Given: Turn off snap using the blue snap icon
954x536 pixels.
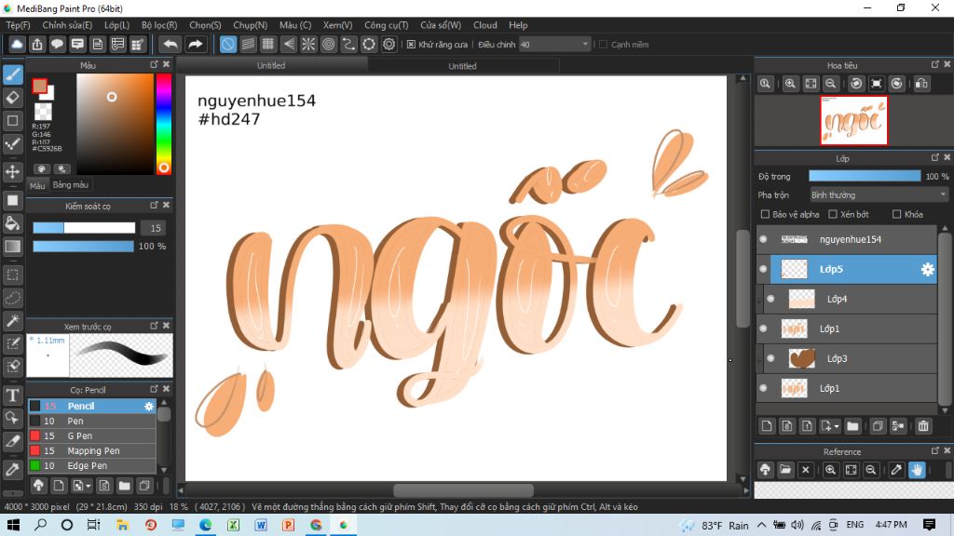Looking at the screenshot, I should click(x=227, y=45).
